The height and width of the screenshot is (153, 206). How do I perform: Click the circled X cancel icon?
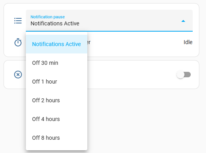coord(18,75)
